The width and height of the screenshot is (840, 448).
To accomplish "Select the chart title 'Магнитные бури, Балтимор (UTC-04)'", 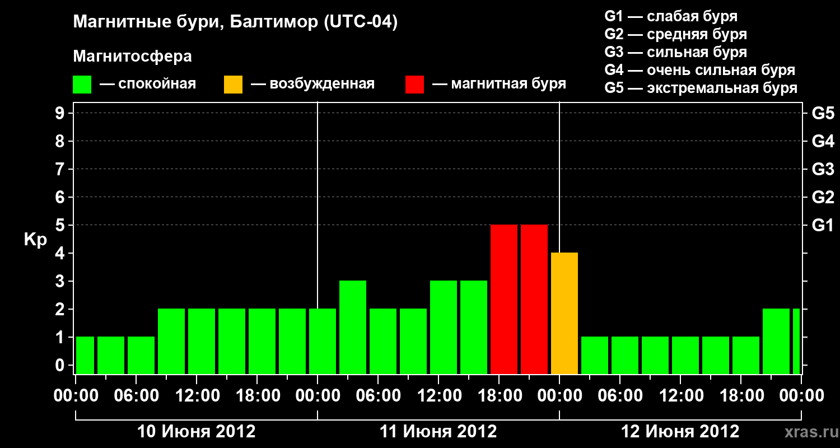I will (235, 22).
